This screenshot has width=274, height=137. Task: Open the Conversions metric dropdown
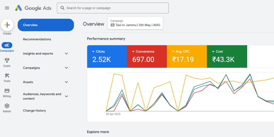[x=133, y=52]
